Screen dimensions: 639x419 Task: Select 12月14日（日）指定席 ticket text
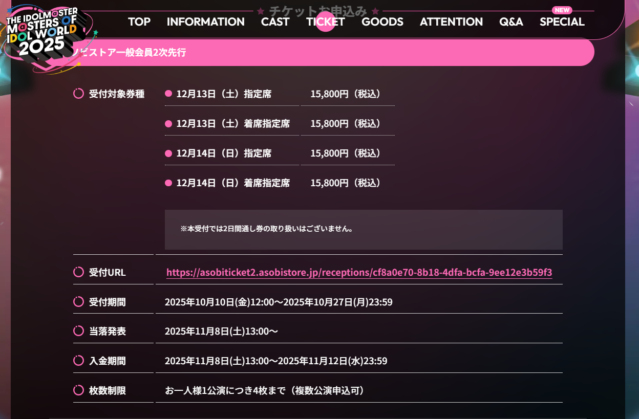tap(224, 153)
